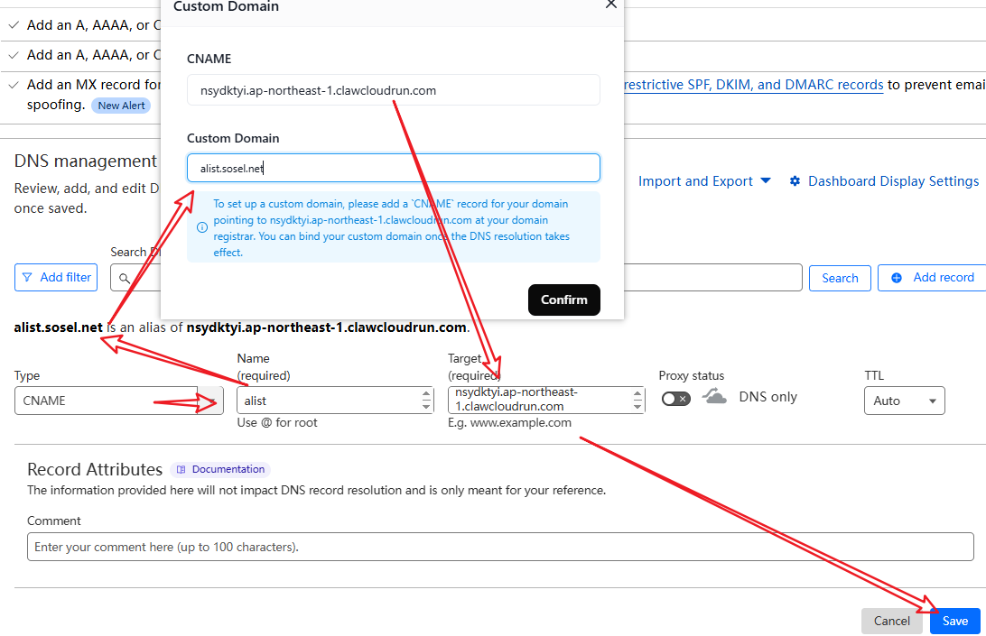Image resolution: width=986 pixels, height=636 pixels.
Task: Open the TTL Auto dropdown
Action: coord(904,401)
